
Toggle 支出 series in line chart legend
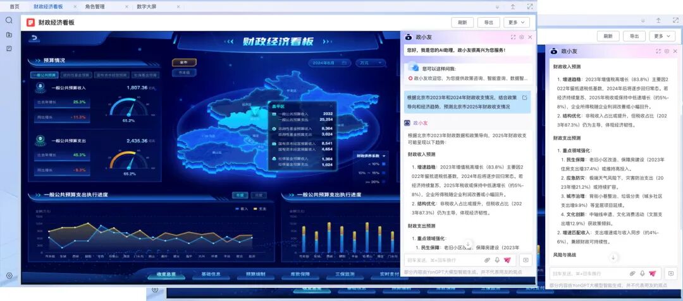tap(260, 209)
